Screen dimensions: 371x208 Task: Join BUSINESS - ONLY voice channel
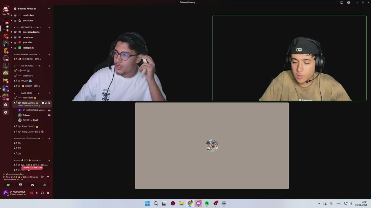tap(32, 59)
